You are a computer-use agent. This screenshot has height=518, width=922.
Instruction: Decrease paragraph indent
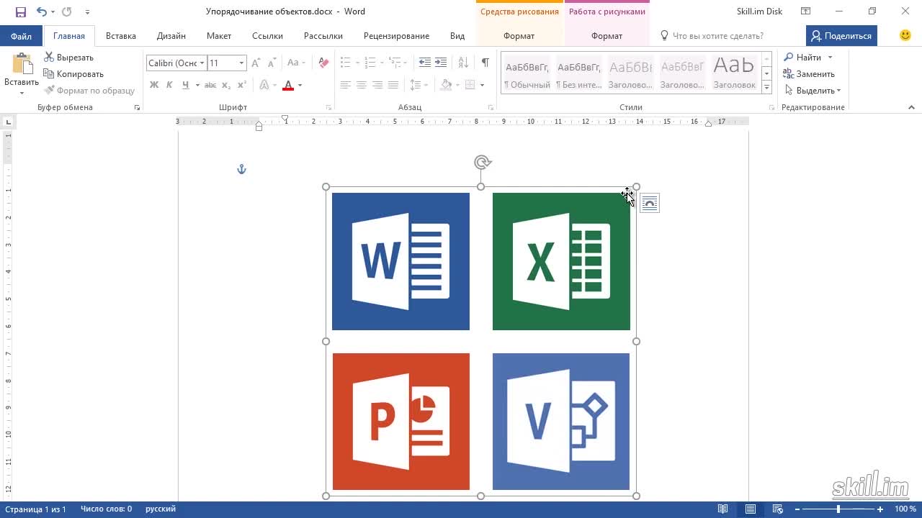[x=425, y=63]
